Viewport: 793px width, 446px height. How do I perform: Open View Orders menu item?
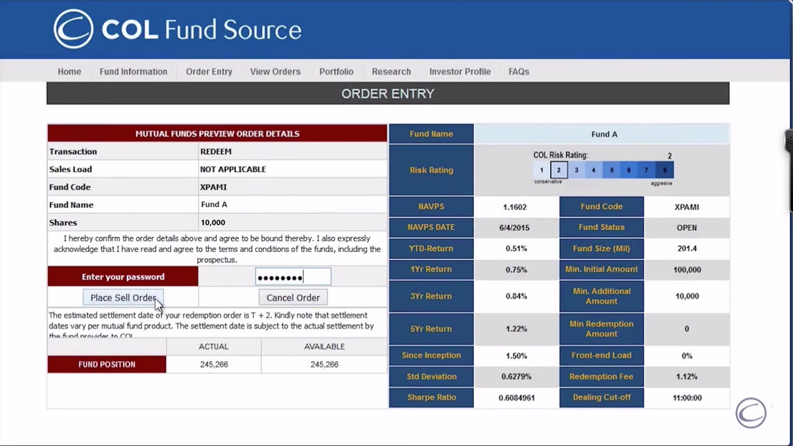coord(275,71)
